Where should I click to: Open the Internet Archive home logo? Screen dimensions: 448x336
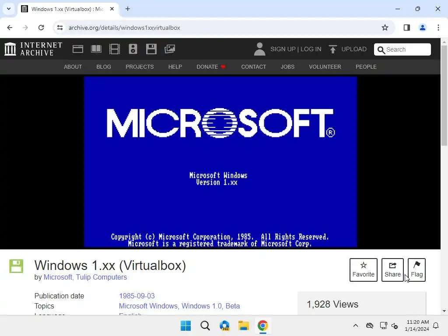(33, 49)
